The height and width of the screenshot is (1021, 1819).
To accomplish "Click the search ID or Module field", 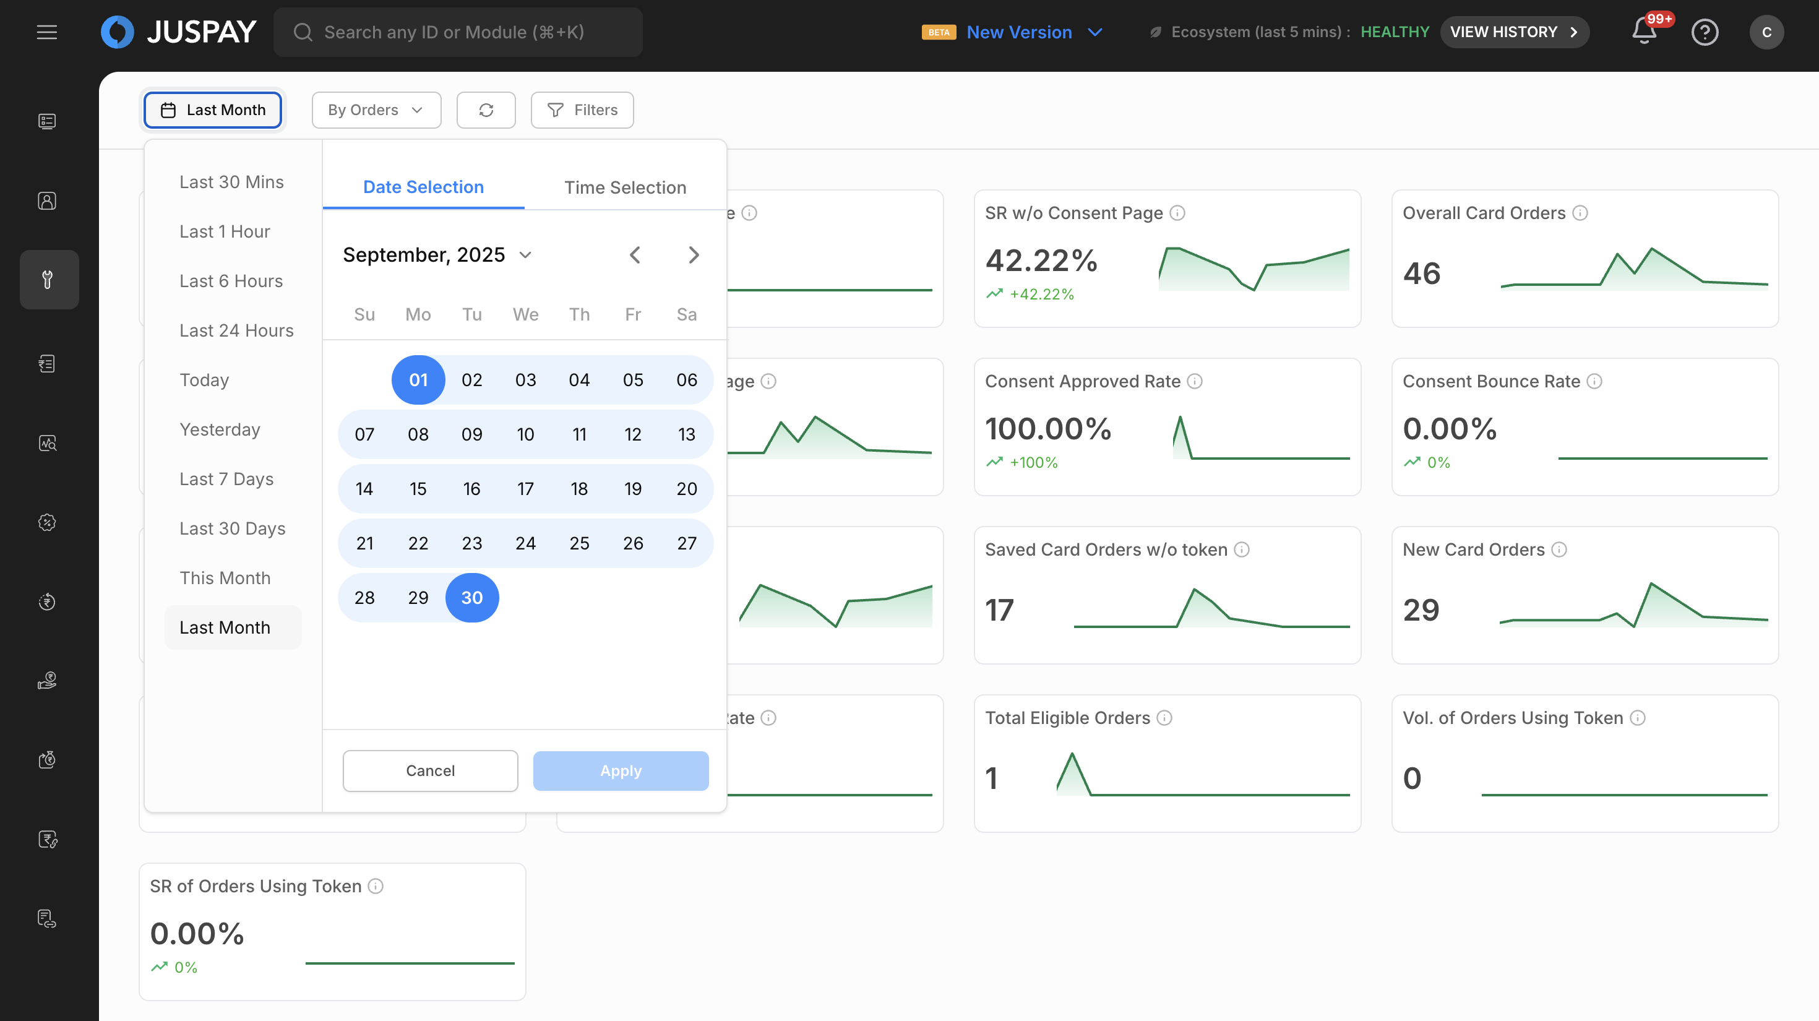I will [x=458, y=32].
